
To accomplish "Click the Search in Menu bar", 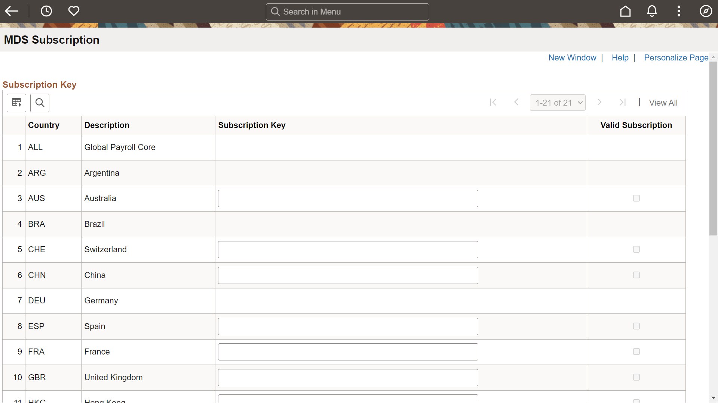I will click(x=347, y=11).
